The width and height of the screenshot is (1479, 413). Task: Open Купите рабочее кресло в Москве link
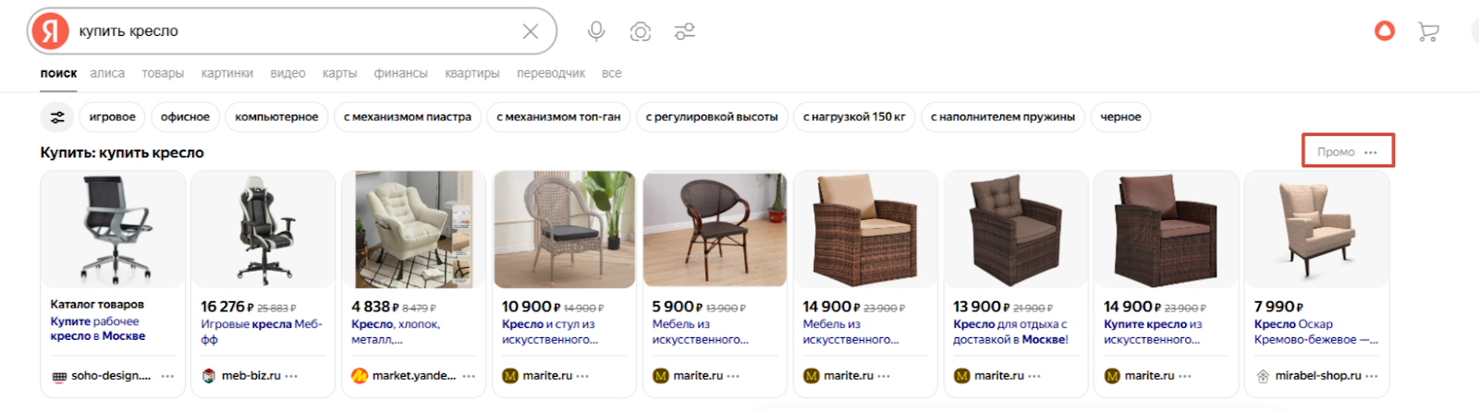(97, 329)
